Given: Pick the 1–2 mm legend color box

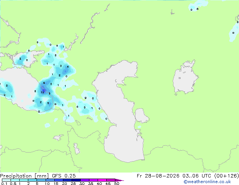Looking at the screenshot, I should 24,180.
